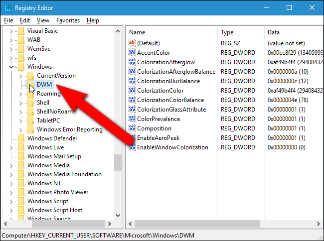Click the Windows Live folder icon
Image resolution: width=324 pixels, height=241 pixels.
pyautogui.click(x=21, y=147)
